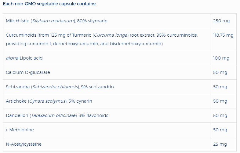Viewport: 240px width, 153px height.
Task: Click the L-Methionine ingredient row
Action: pos(20,130)
